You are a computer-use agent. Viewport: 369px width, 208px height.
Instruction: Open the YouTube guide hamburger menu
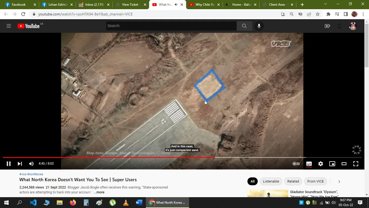9,26
